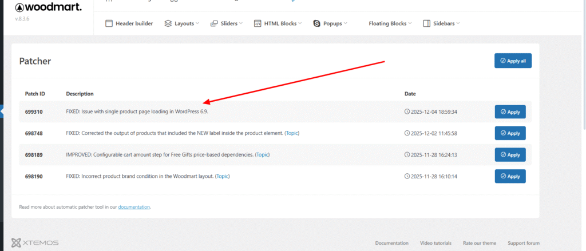
Task: Click the Woodmart logo
Action: point(47,8)
